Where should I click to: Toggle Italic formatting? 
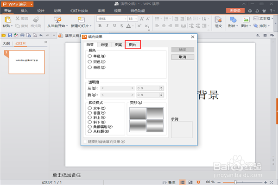[x=107, y=26]
